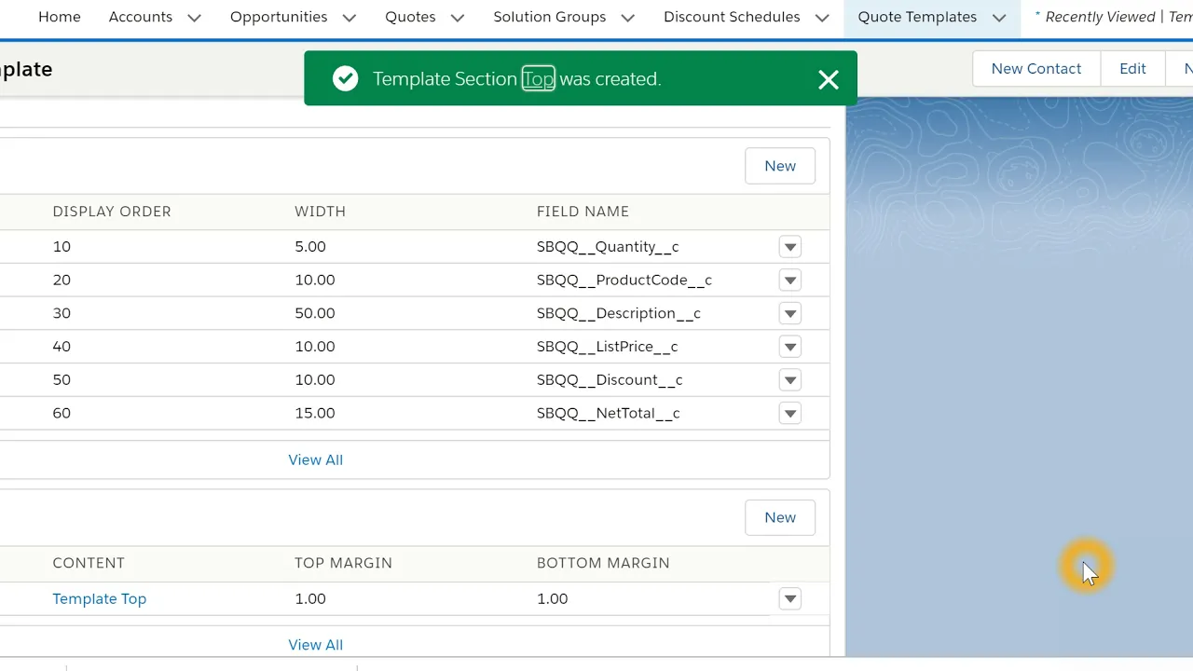The image size is (1193, 671).
Task: Expand the Opportunities tab chevron
Action: point(350,18)
